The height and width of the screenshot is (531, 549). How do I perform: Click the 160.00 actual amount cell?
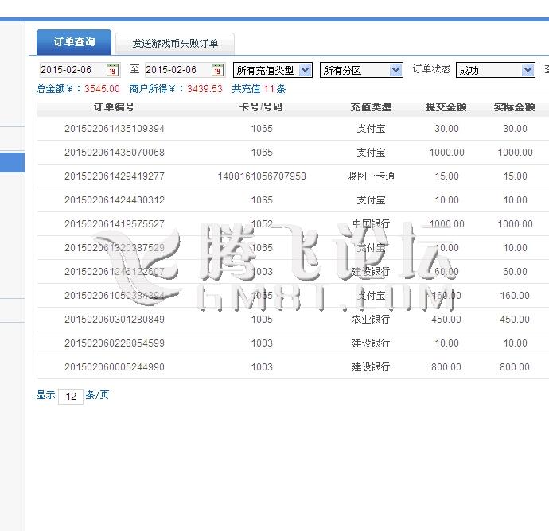(x=515, y=296)
